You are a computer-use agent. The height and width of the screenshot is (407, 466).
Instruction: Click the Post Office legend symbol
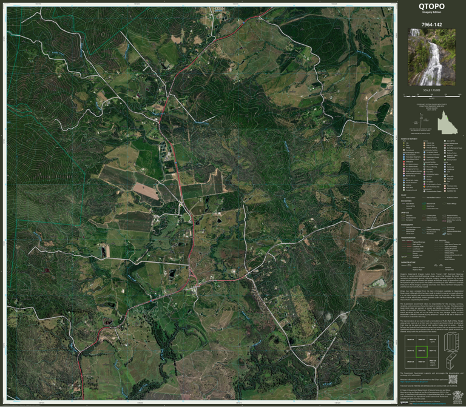point(424,172)
